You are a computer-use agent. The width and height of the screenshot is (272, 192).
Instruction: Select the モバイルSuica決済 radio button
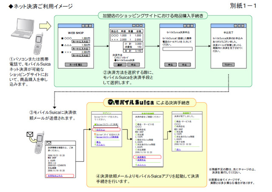click(x=116, y=60)
